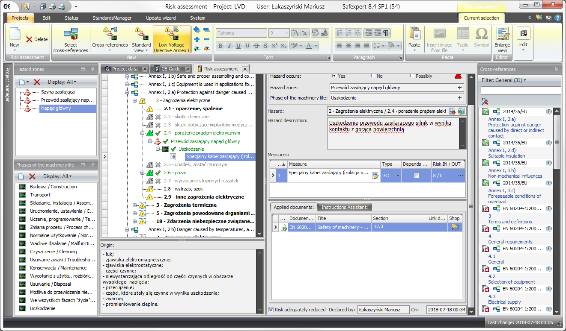Delete the risk assessment via Delete icon
Image resolution: width=566 pixels, height=331 pixels.
coord(37,39)
